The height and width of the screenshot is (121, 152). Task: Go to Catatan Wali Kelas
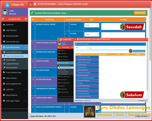[15, 64]
